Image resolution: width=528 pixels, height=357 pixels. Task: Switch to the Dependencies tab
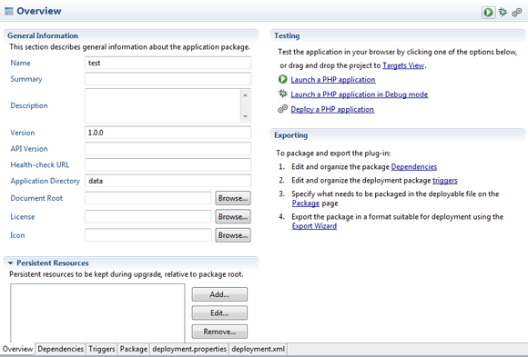61,349
